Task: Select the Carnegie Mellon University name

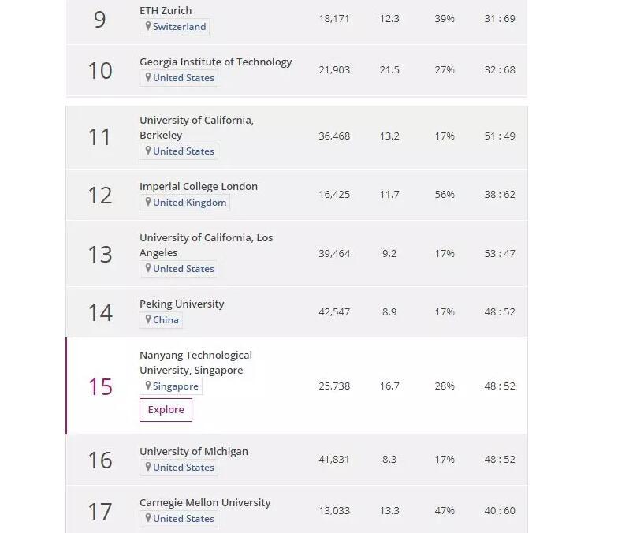Action: click(205, 502)
